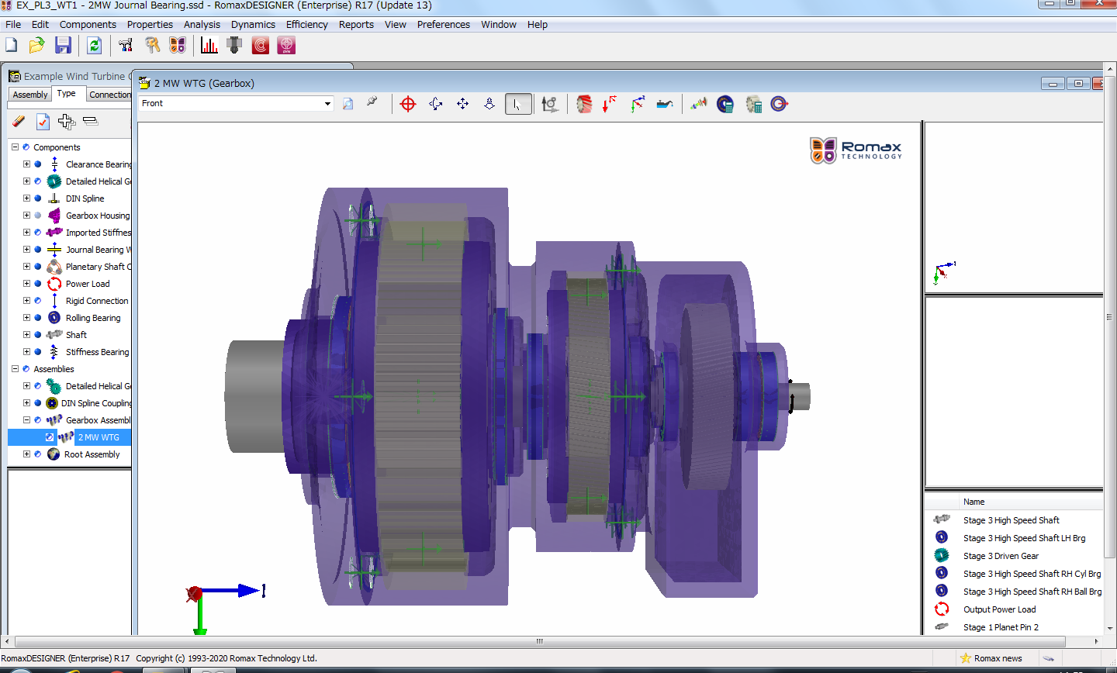Switch to the Connection tab
Screen dimensions: 1117x673
pyautogui.click(x=109, y=95)
